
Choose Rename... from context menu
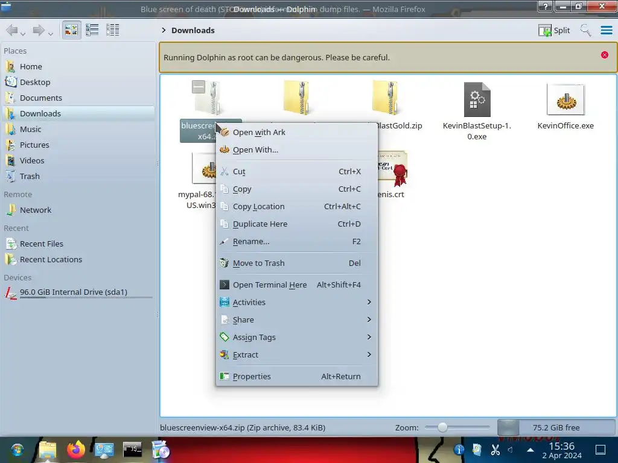(x=297, y=242)
